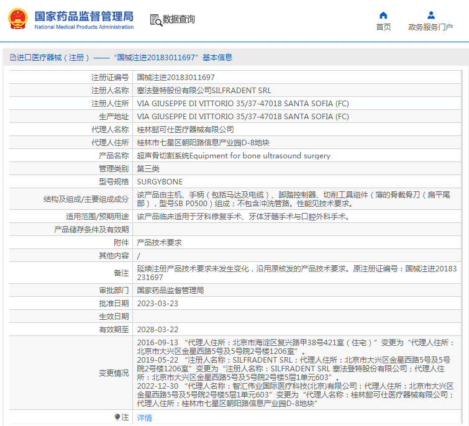
Task: Click the 生效日期 row label
Action: [x=114, y=316]
